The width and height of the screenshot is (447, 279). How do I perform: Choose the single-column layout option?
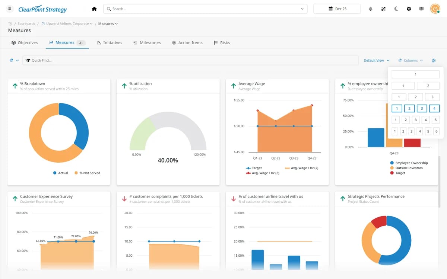(x=416, y=75)
